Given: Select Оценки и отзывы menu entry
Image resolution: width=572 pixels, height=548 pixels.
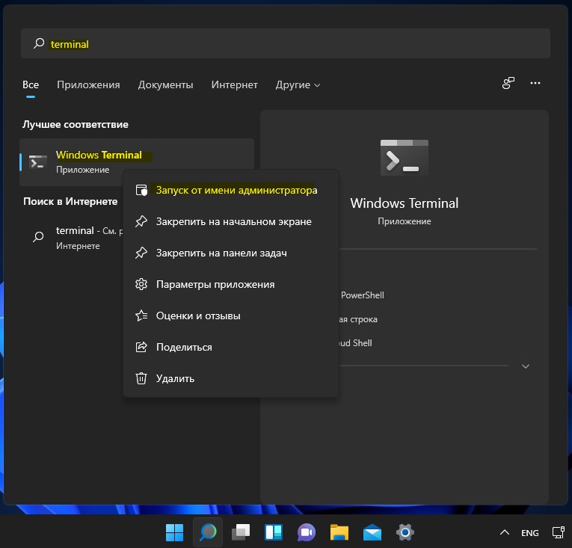Looking at the screenshot, I should [231, 315].
